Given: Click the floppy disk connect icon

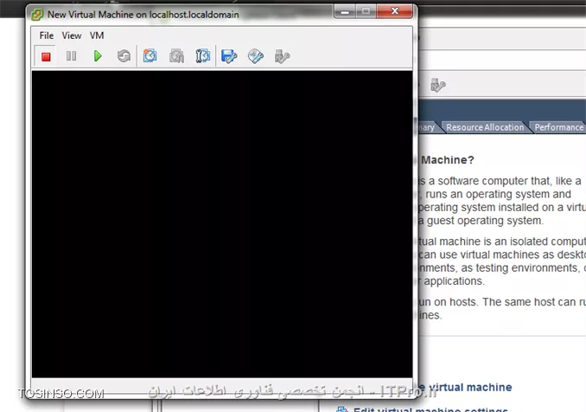Looking at the screenshot, I should coord(229,56).
